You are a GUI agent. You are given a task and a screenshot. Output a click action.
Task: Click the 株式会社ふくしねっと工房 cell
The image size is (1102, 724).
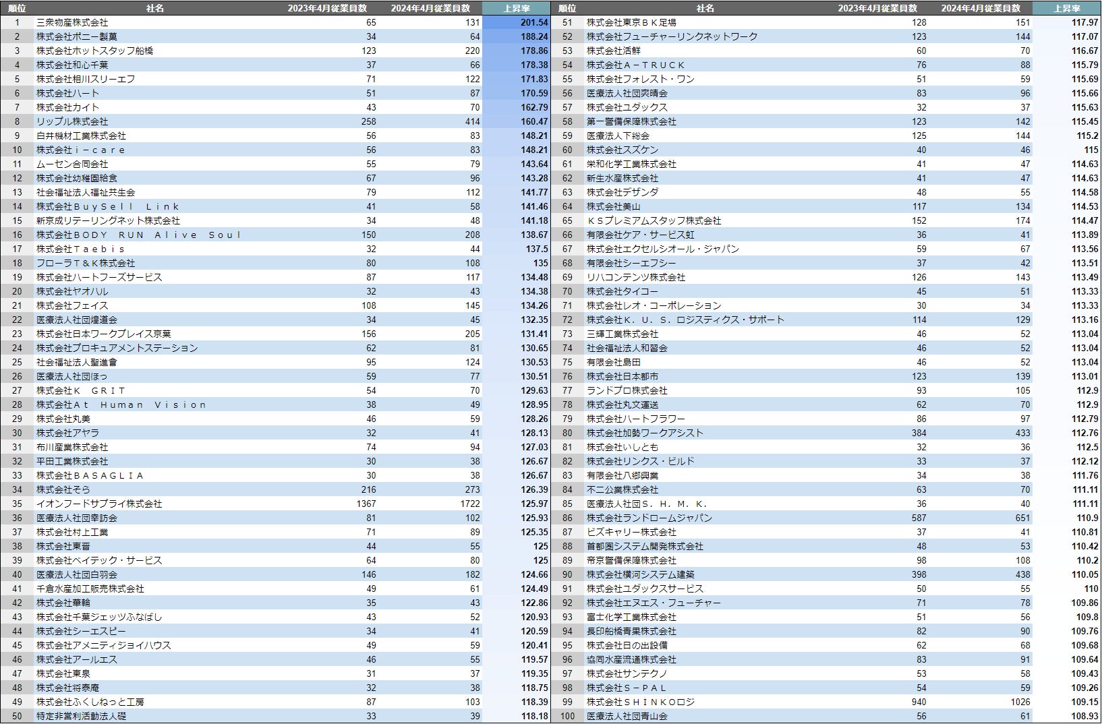tap(155, 702)
